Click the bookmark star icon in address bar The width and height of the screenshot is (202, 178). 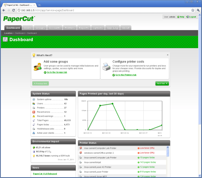pos(193,10)
